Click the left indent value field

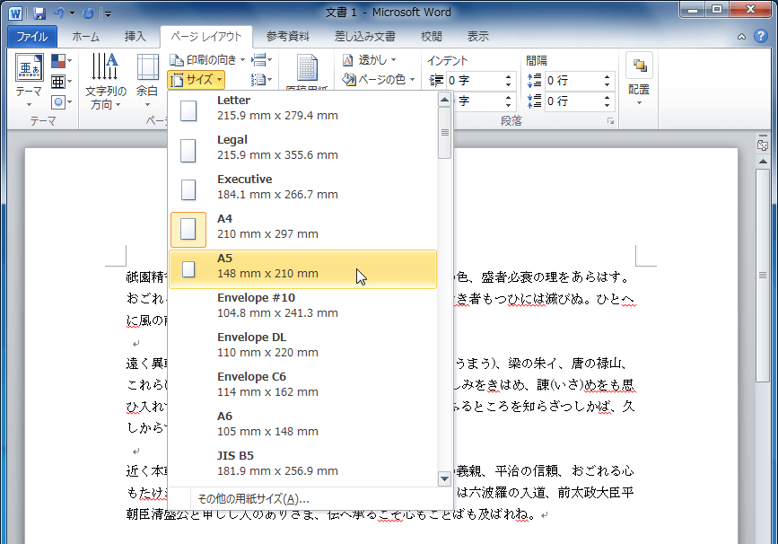(x=474, y=81)
